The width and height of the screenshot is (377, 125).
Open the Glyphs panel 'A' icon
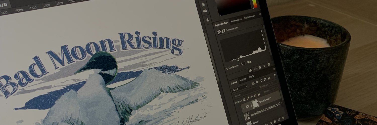pos(208,20)
